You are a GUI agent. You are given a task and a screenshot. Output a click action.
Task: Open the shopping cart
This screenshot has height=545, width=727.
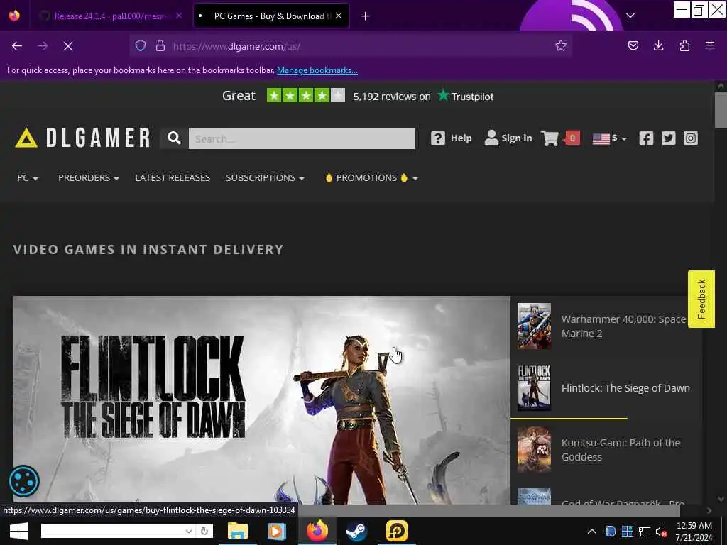click(x=560, y=138)
